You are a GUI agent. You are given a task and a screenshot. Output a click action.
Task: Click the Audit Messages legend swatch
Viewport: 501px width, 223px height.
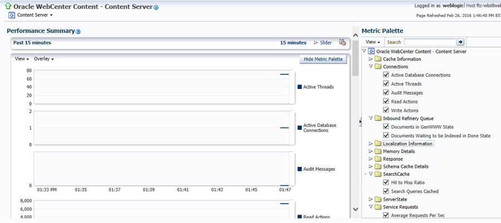pos(299,169)
